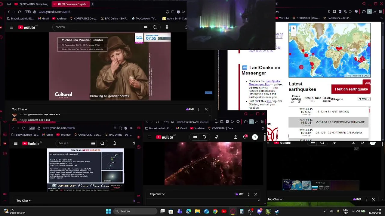Click search magnifier in 3I/ATLAS window
This screenshot has width=385, height=216.
[x=102, y=143]
